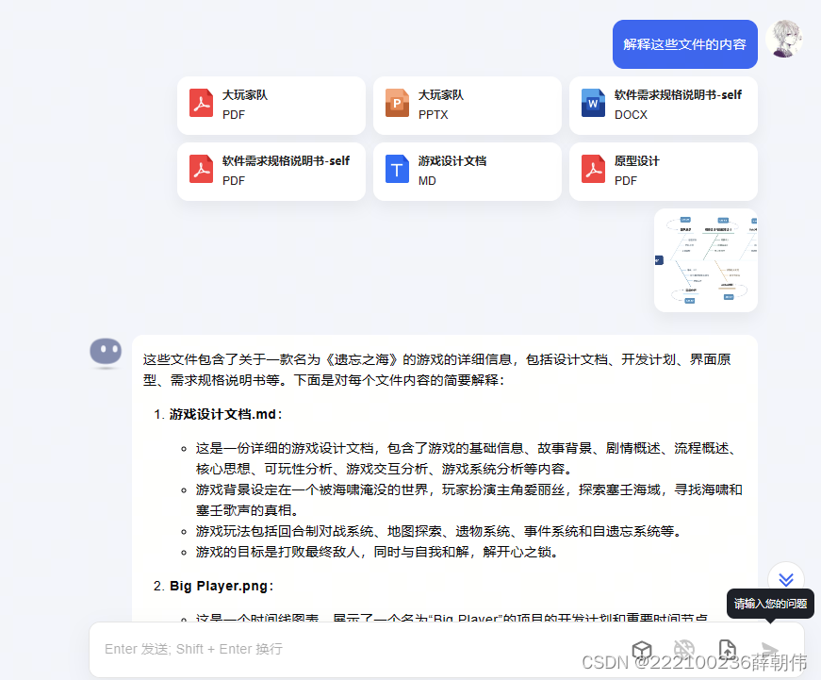Click the scroll-to-bottom chevron button
Screen dimensions: 821x680
coord(785,578)
